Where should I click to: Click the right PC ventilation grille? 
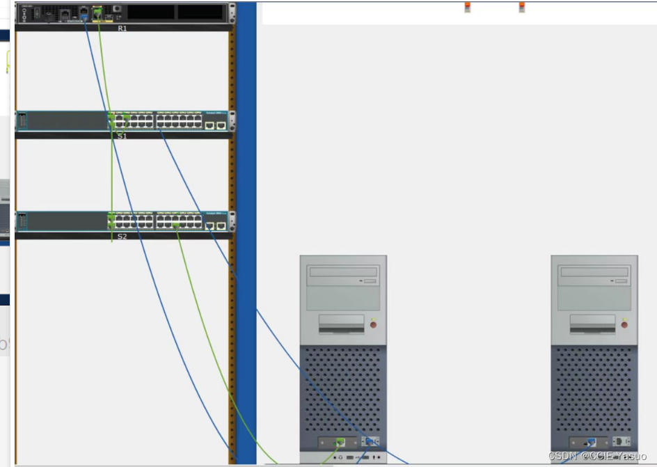[x=594, y=390]
